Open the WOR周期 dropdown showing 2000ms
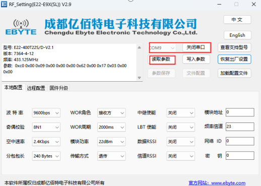Image resolution: width=261 pixels, height=186 pixels. pos(111,127)
